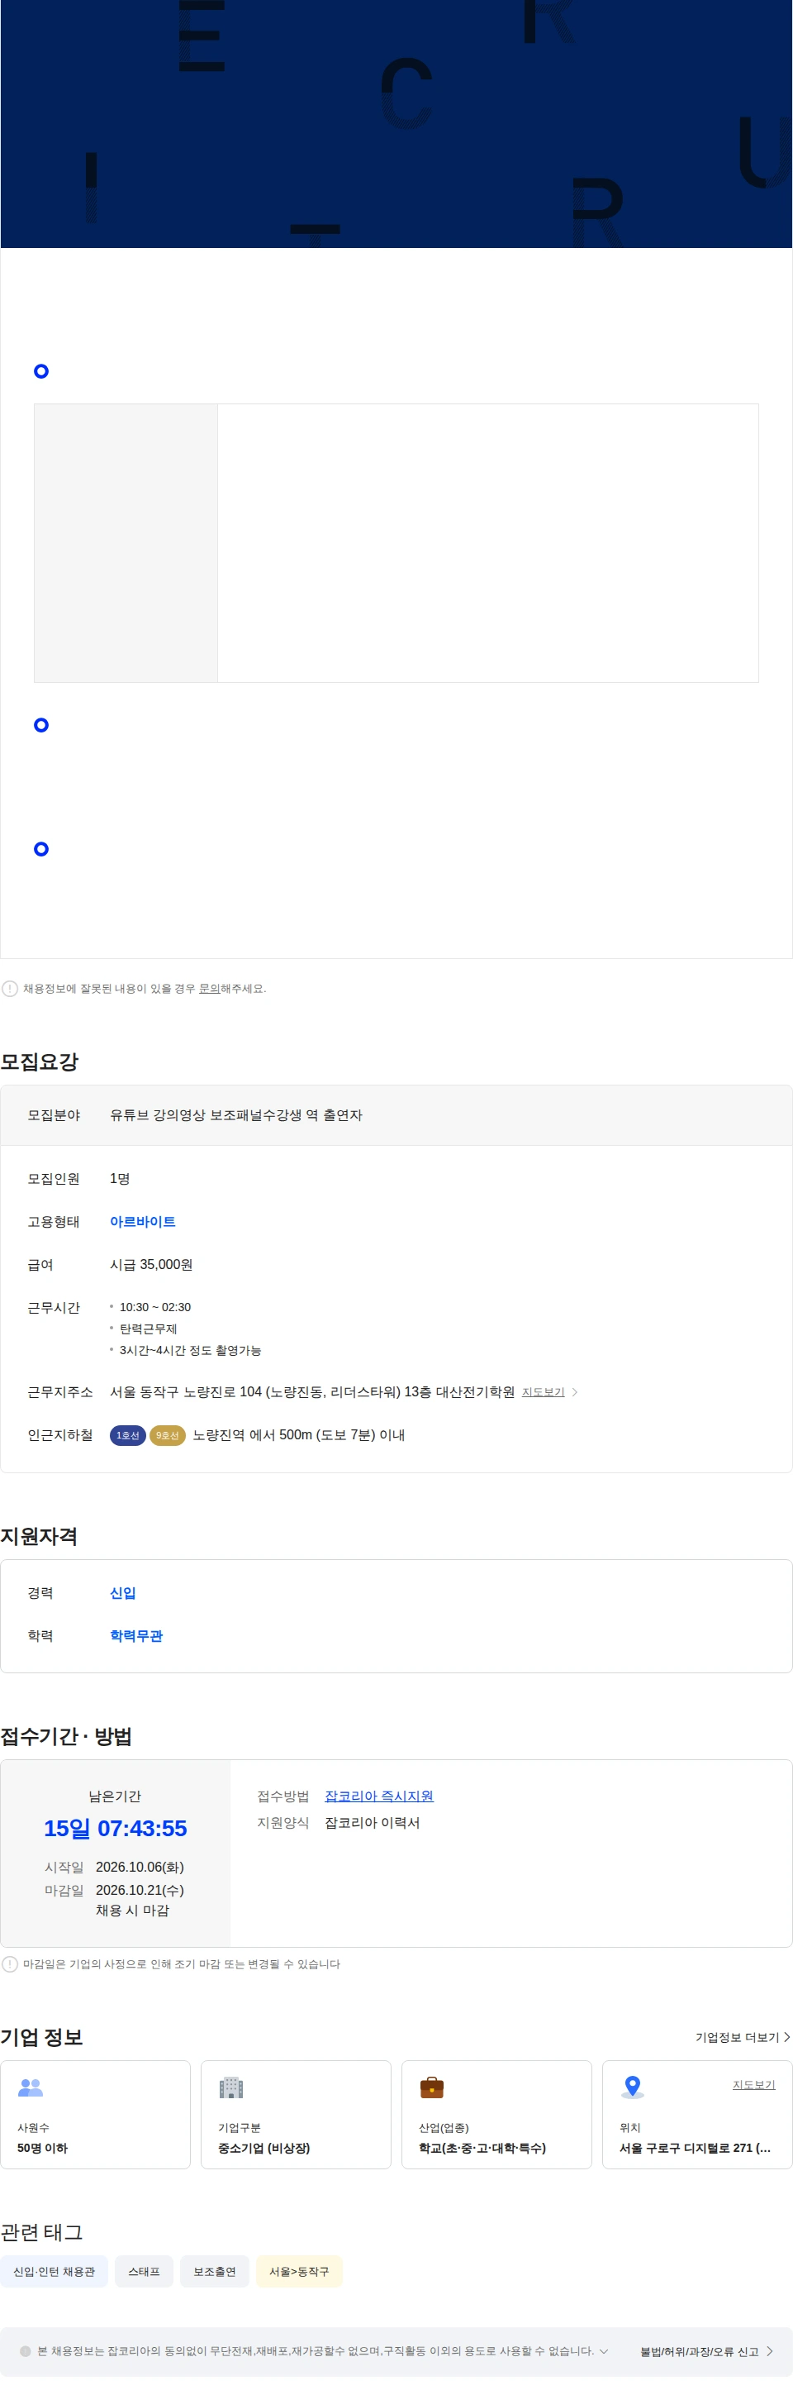Select the 서울>동작구 tag
793x2395 pixels.
pyautogui.click(x=299, y=2271)
